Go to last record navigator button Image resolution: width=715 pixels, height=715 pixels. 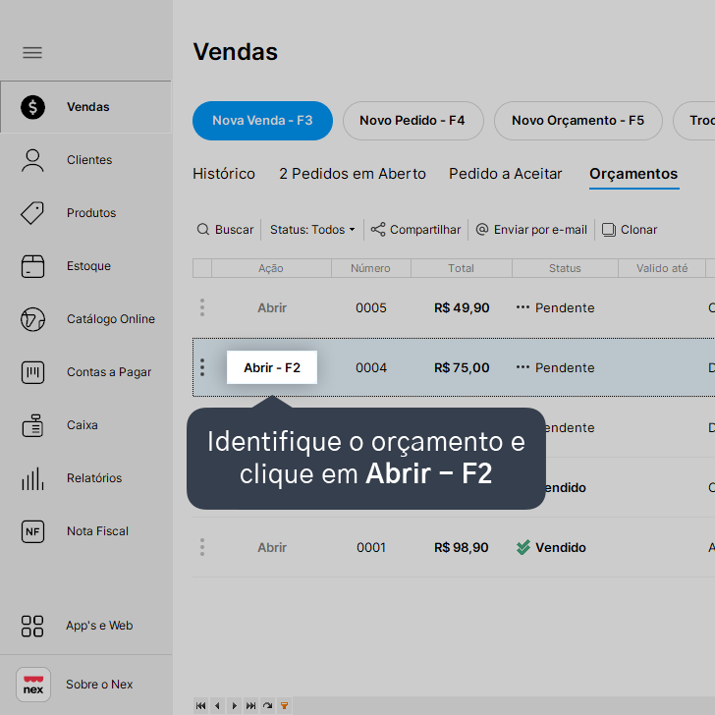coord(250,706)
